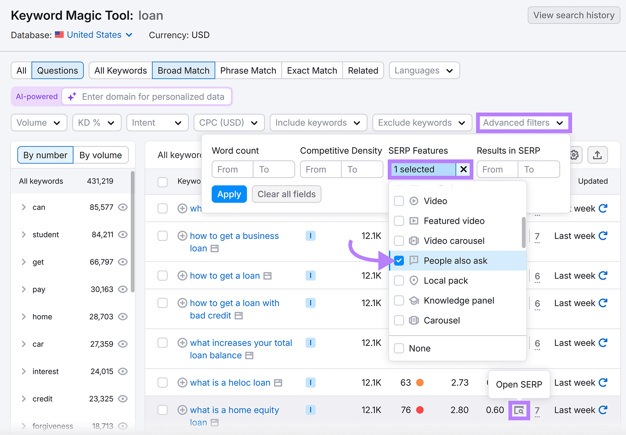Open the Languages dropdown
The width and height of the screenshot is (626, 435).
click(x=424, y=70)
